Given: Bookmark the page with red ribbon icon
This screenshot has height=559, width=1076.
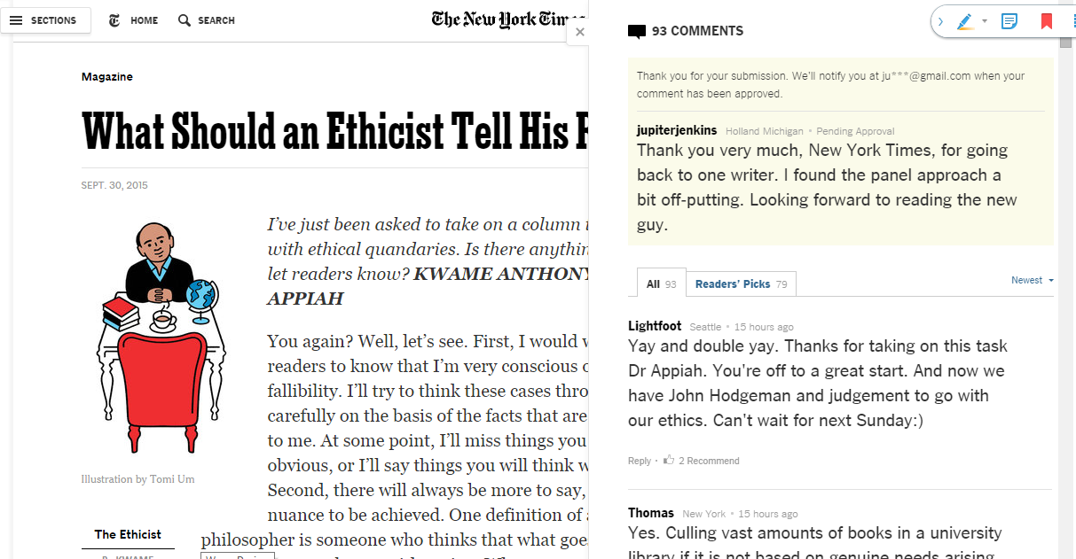Looking at the screenshot, I should tap(1047, 21).
